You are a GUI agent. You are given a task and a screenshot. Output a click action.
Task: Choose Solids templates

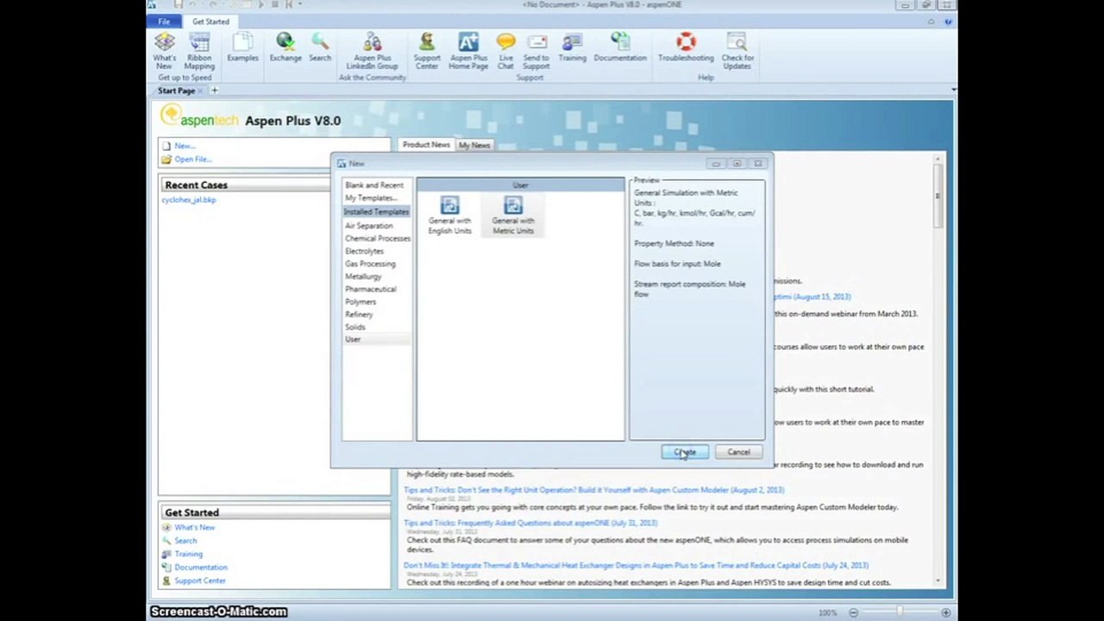354,327
